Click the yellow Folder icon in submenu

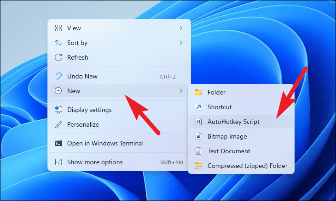[x=198, y=92]
